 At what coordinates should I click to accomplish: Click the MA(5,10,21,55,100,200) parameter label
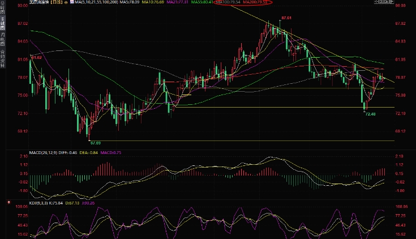pyautogui.click(x=96, y=2)
